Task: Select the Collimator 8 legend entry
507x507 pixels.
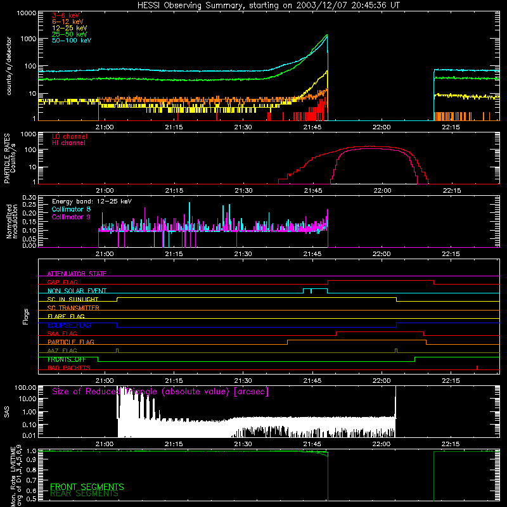Action: (71, 209)
